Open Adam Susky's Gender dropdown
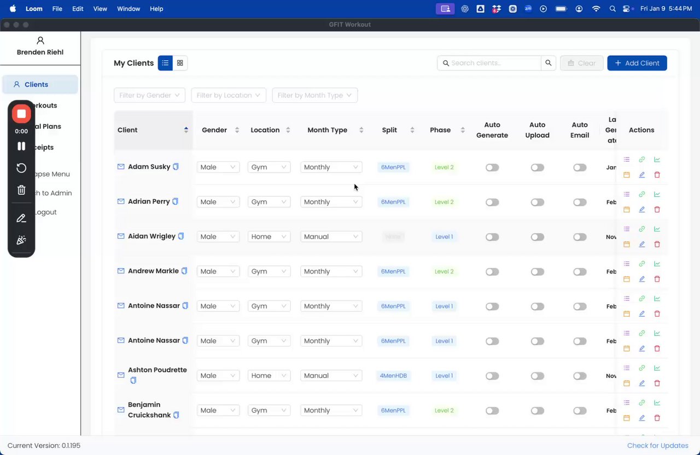Viewport: 700px width, 455px height. [x=218, y=167]
